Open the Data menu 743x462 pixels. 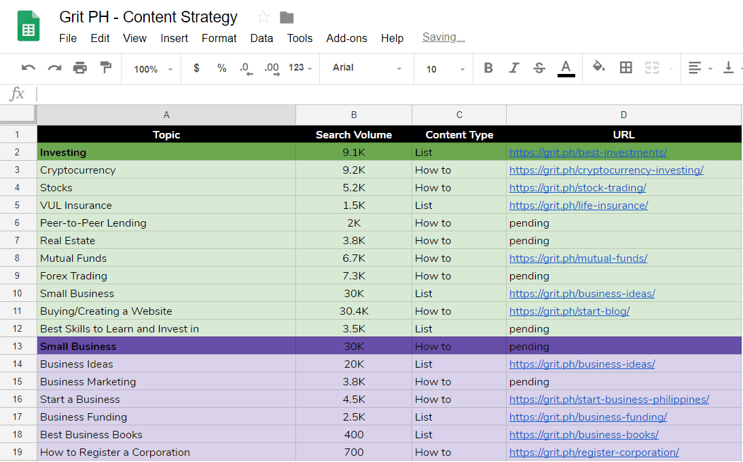261,39
